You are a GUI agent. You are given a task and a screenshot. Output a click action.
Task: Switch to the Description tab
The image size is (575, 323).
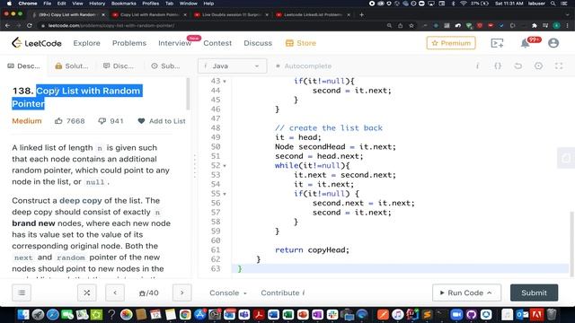pyautogui.click(x=24, y=65)
